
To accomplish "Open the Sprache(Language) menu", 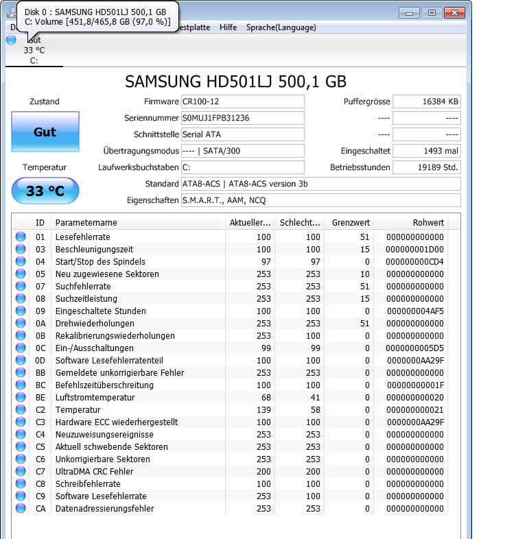I will point(281,27).
